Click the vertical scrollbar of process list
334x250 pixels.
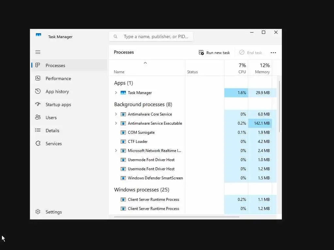(x=279, y=106)
